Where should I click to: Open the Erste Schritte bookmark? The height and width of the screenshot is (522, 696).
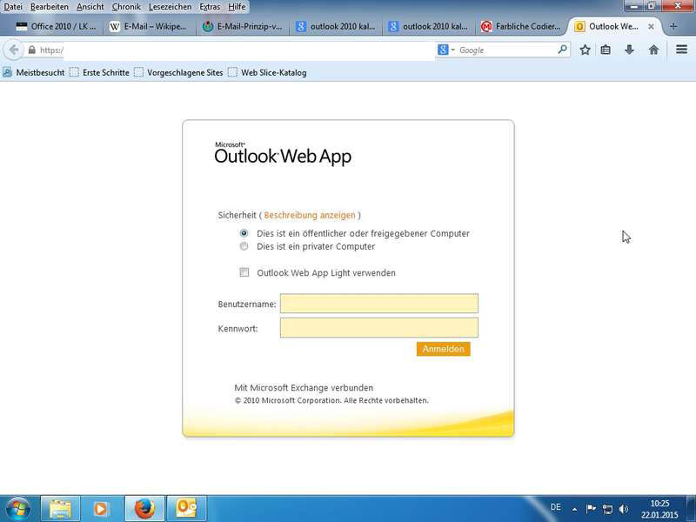(100, 72)
